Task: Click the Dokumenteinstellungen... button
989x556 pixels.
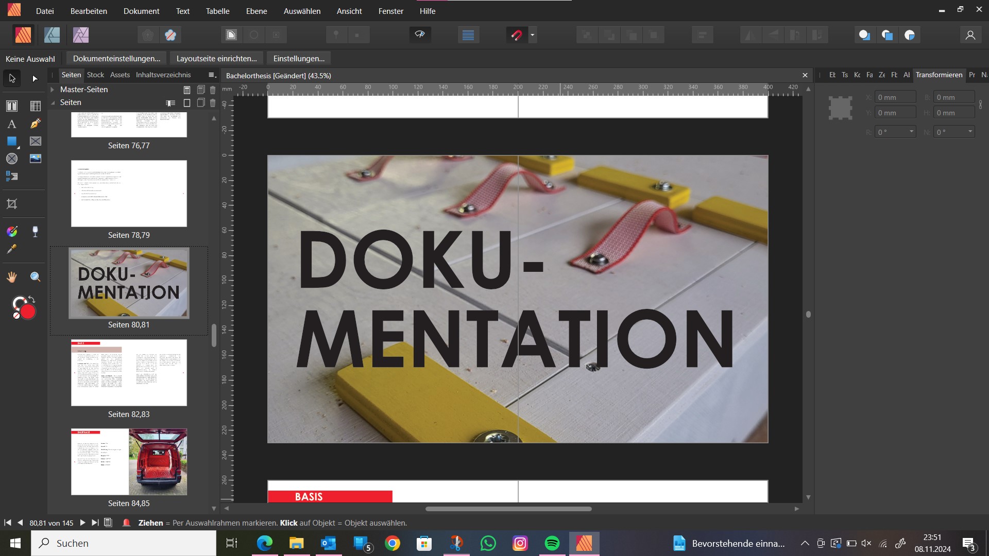Action: click(x=116, y=59)
